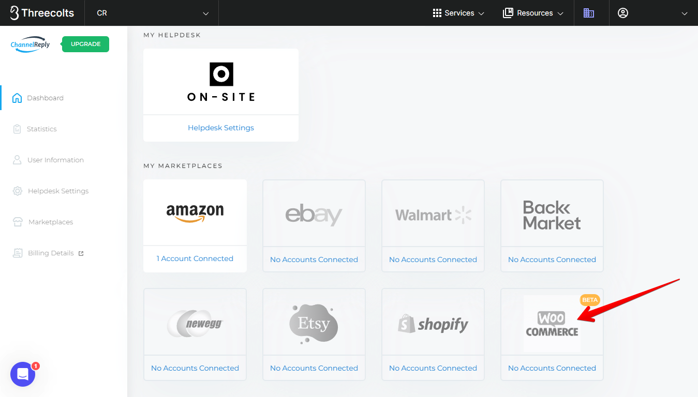Click the ChannelReply logo
The image size is (698, 397).
point(31,44)
